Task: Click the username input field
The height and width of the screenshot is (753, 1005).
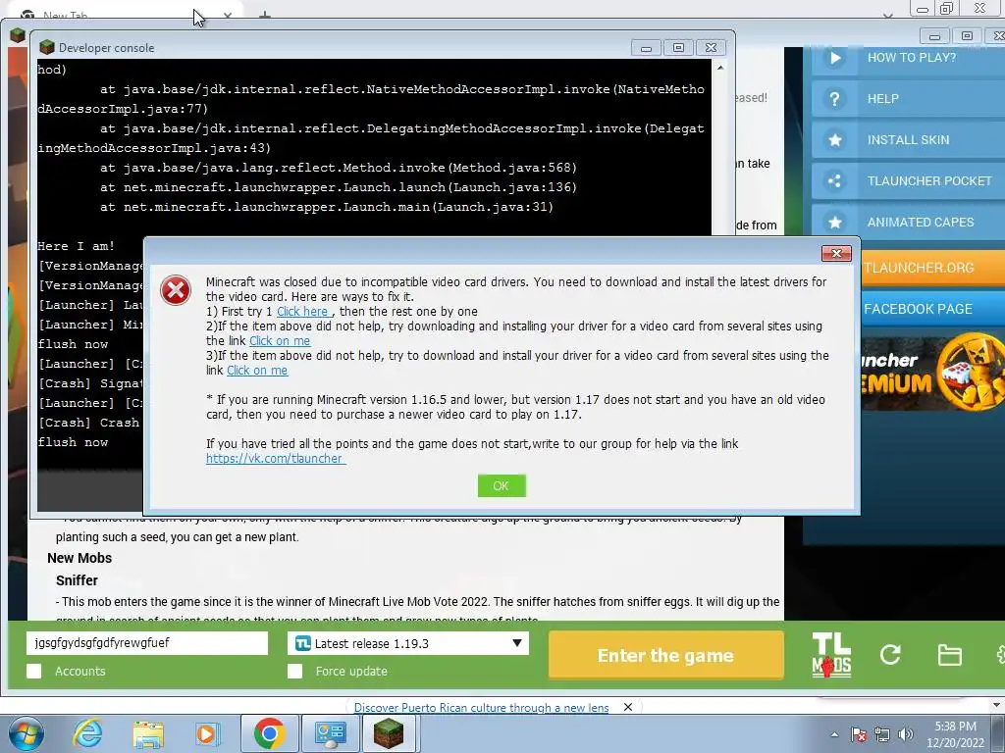Action: pyautogui.click(x=147, y=643)
